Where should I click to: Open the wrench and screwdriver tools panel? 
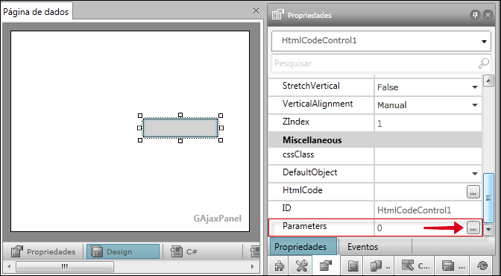[301, 266]
